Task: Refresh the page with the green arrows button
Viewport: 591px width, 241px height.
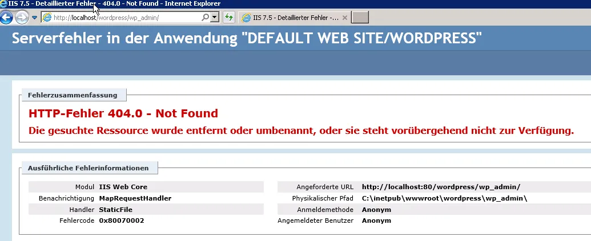Action: [x=229, y=17]
